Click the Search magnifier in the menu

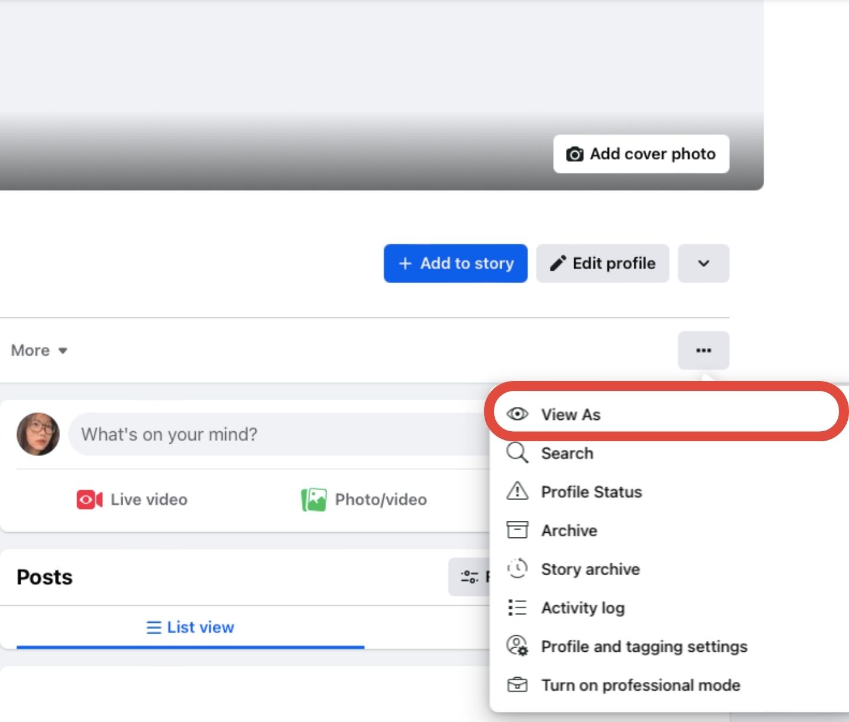518,453
